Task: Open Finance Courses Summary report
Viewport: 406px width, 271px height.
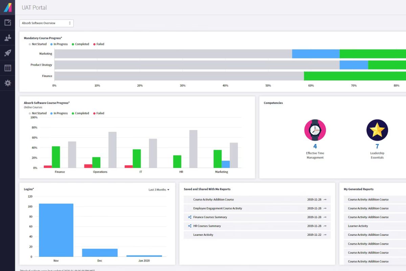Action: coord(210,217)
